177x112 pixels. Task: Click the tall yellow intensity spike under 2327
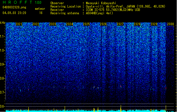pyautogui.click(x=121, y=109)
